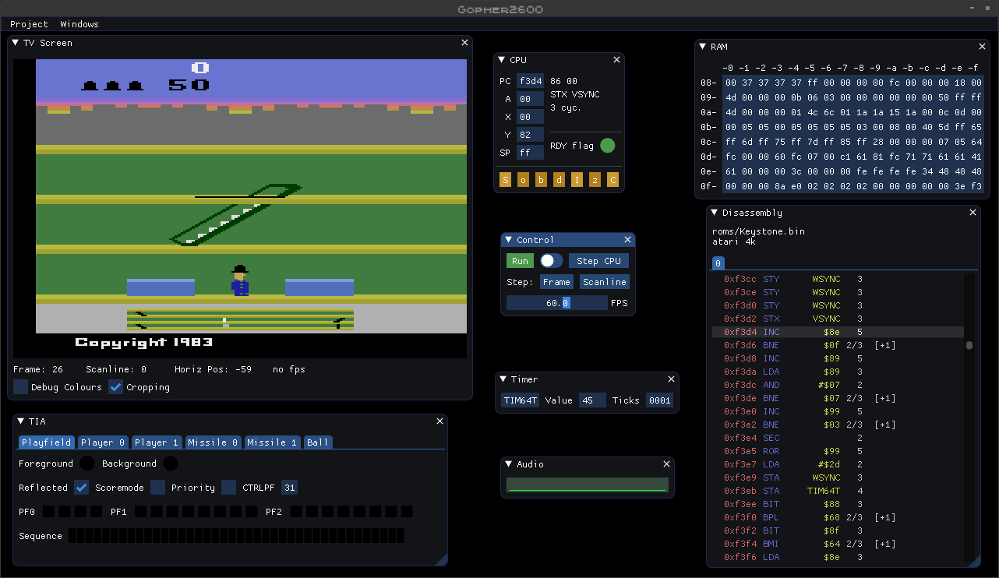Screen dimensions: 999x578
Task: Collapse the Disassembly window
Action: pyautogui.click(x=714, y=213)
